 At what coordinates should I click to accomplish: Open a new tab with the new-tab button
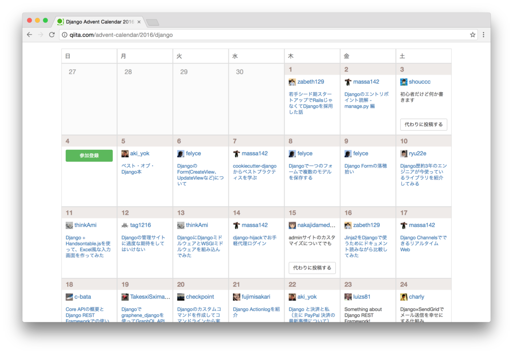click(x=152, y=22)
